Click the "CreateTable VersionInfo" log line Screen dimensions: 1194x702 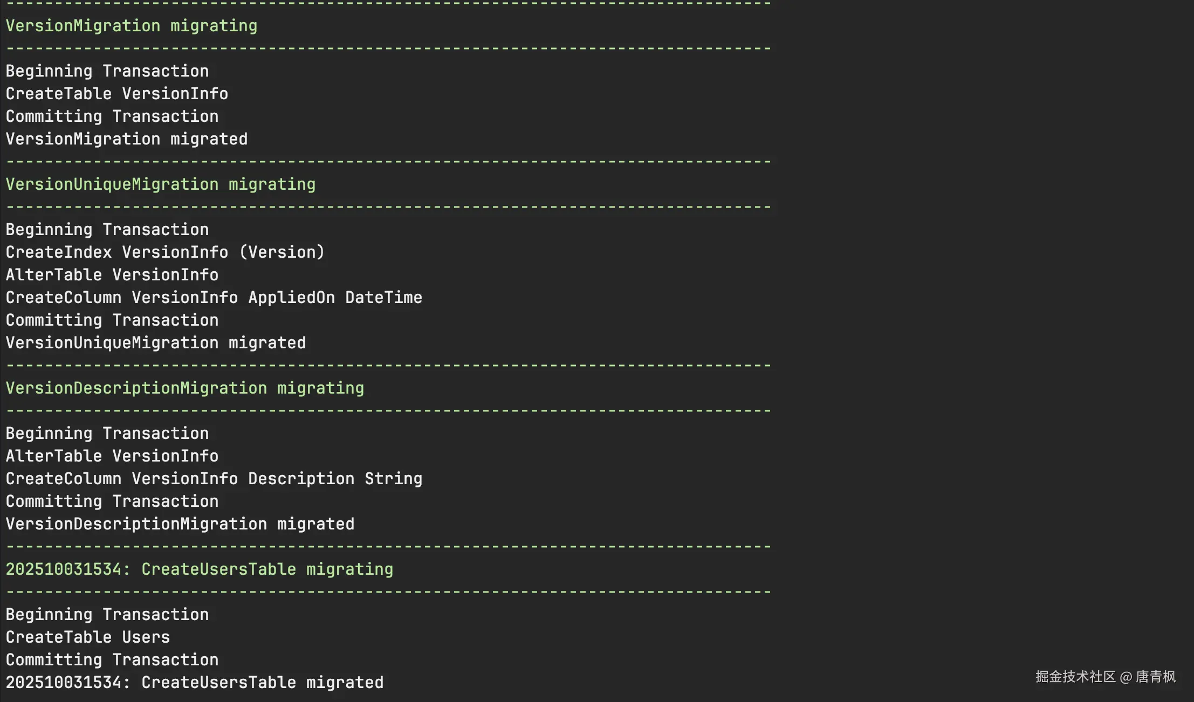(x=116, y=94)
